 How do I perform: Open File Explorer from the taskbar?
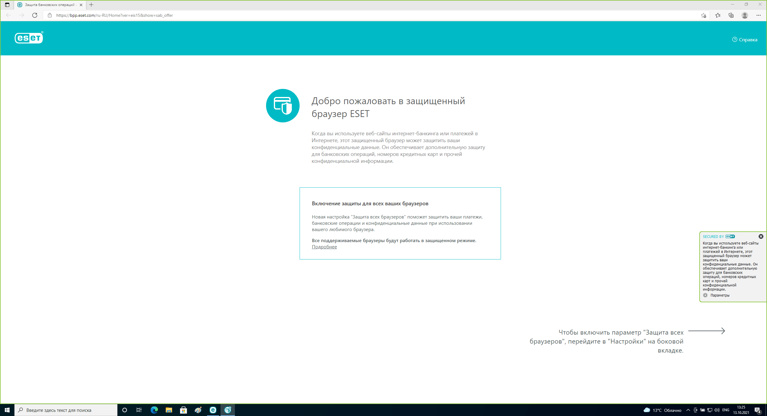(169, 410)
